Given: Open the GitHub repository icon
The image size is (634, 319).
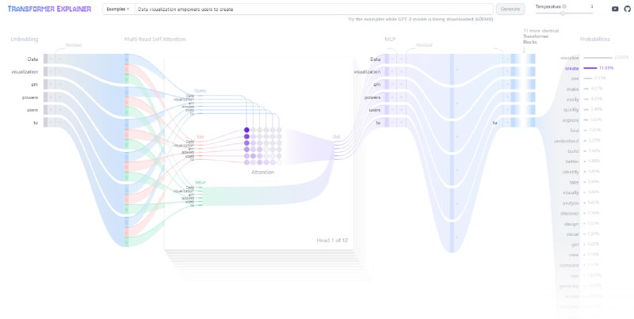Looking at the screenshot, I should pyautogui.click(x=627, y=9).
